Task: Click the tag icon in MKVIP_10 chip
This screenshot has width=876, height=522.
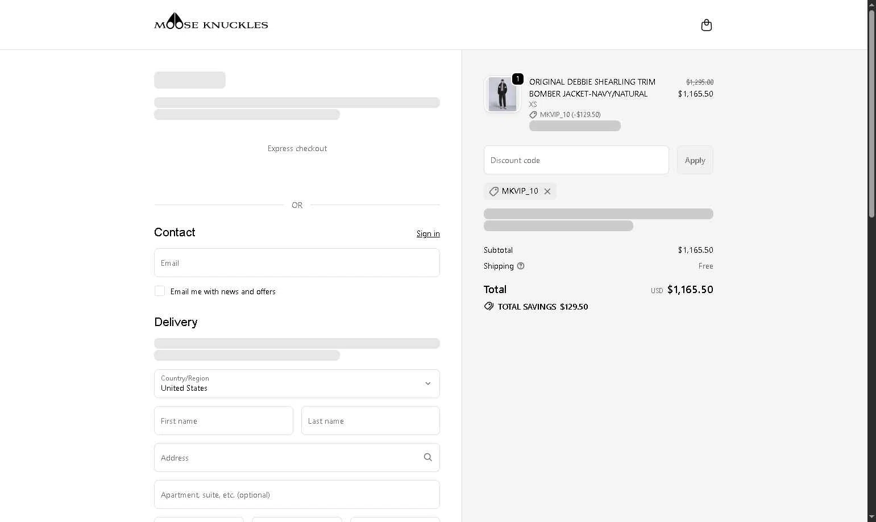Action: (x=493, y=191)
